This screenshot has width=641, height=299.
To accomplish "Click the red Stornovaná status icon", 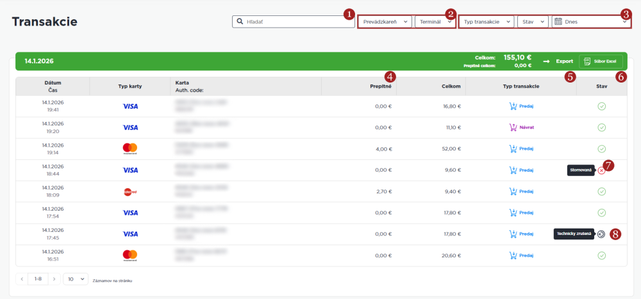I will (601, 171).
